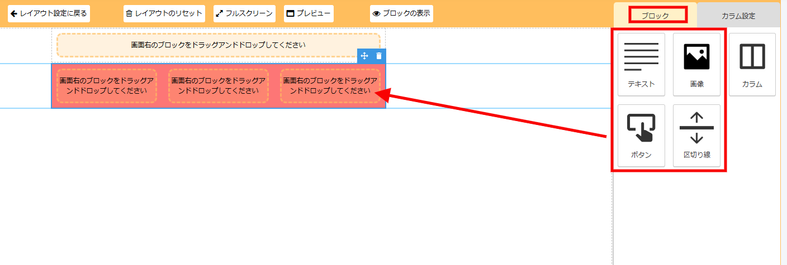Select the 画像 block icon
The image size is (787, 265).
pyautogui.click(x=696, y=65)
